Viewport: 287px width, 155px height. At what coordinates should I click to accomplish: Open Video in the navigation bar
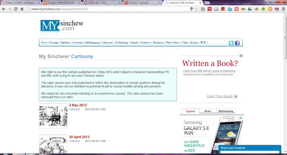coord(185,42)
